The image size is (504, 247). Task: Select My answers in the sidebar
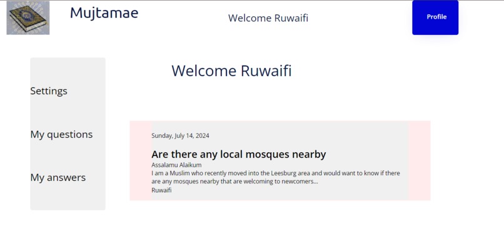58,177
